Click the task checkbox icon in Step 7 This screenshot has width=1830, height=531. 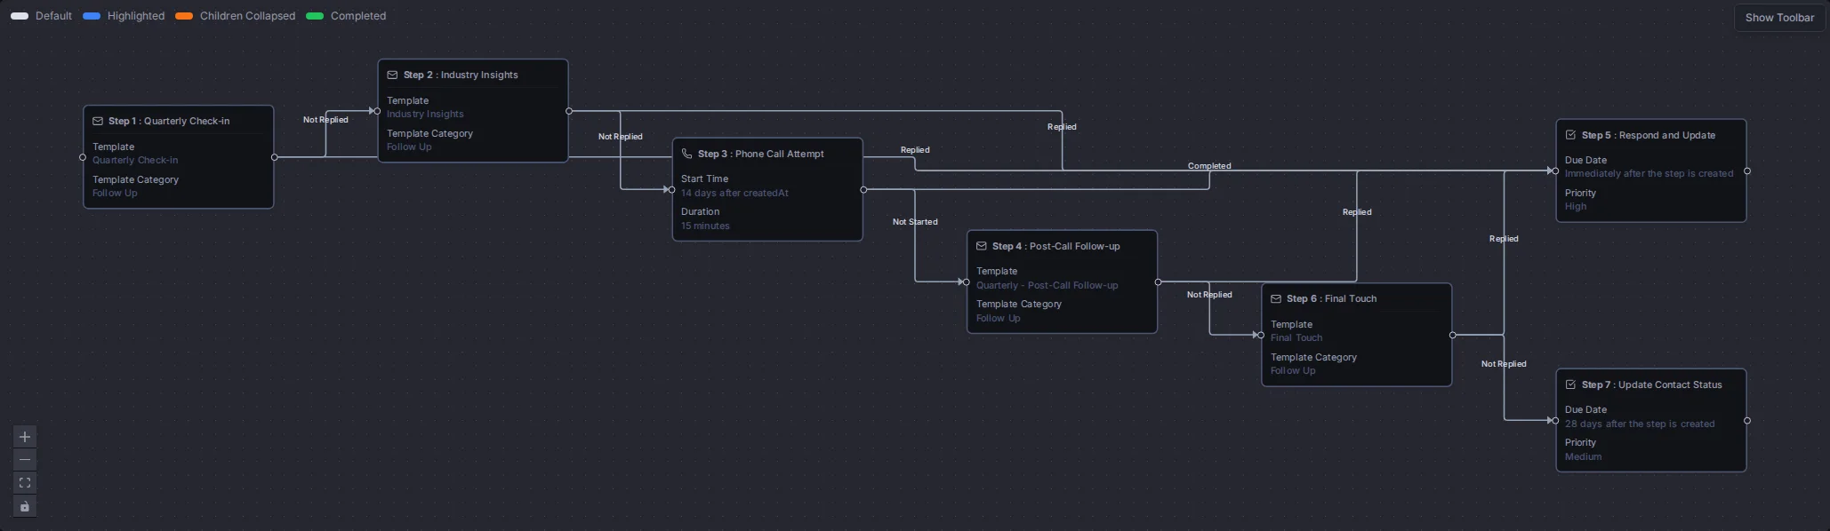click(x=1570, y=384)
